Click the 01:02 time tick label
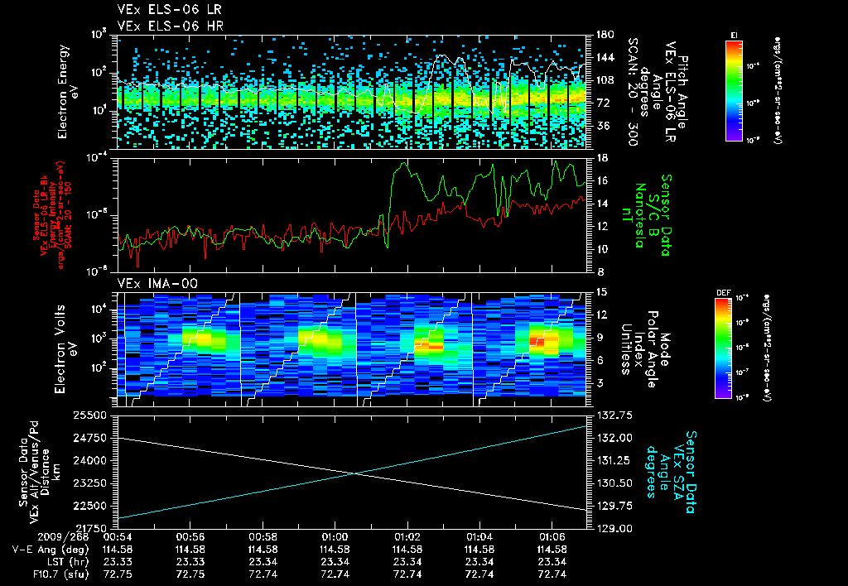Image resolution: width=848 pixels, height=586 pixels. [x=407, y=537]
